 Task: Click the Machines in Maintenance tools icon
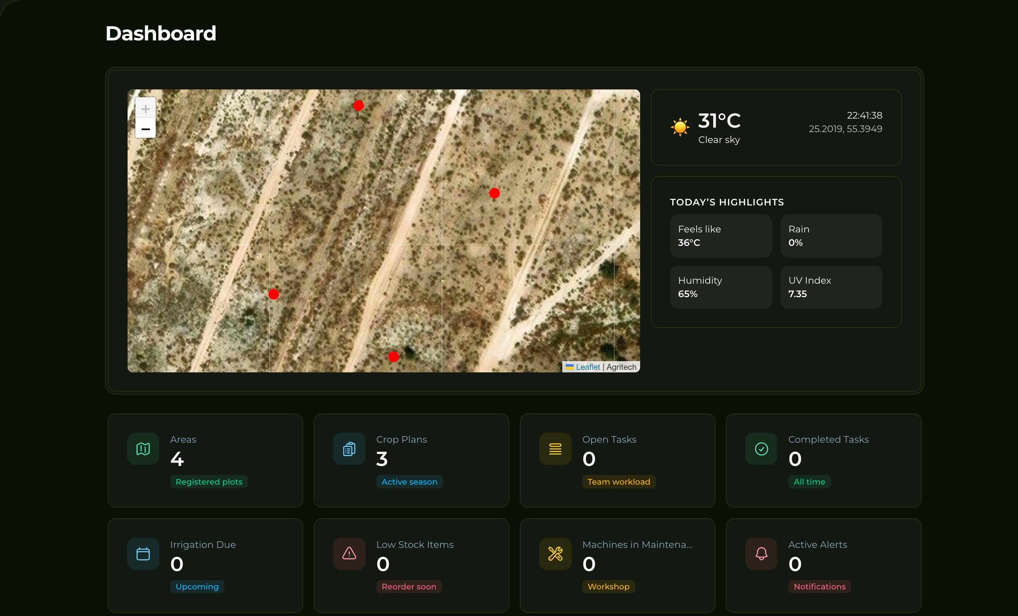555,554
